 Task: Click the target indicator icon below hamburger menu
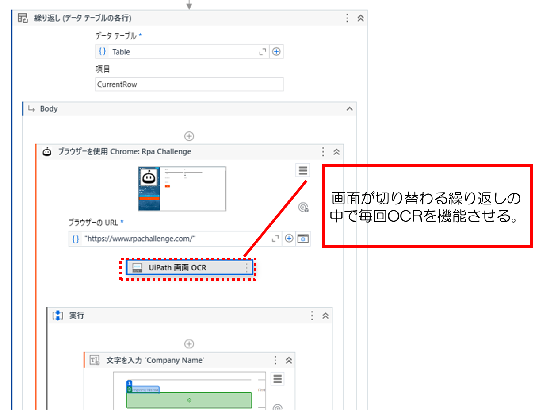pos(303,207)
